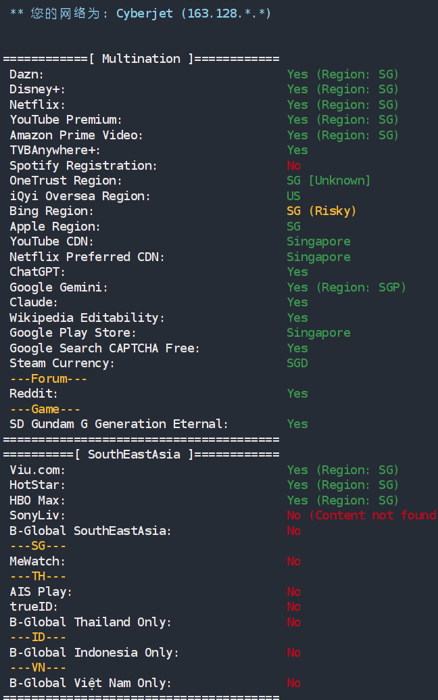438x700 pixels.
Task: Click the ---TH--- subsection divider
Action: (x=37, y=576)
